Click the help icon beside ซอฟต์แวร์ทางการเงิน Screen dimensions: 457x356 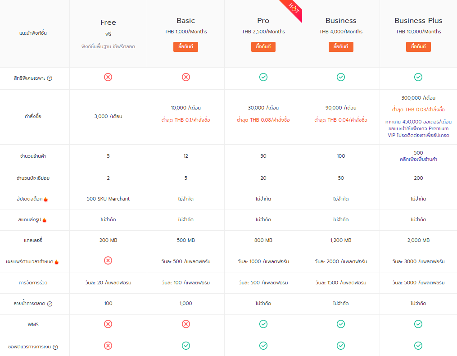tap(55, 347)
